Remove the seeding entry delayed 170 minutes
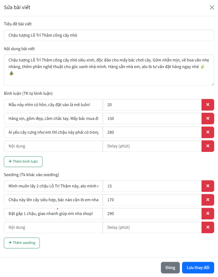Image resolution: width=218 pixels, height=277 pixels. click(x=208, y=200)
